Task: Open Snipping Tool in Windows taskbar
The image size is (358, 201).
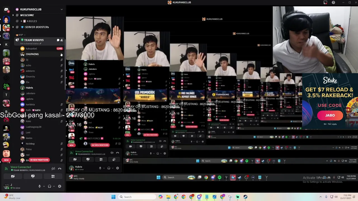Action: coord(230,197)
